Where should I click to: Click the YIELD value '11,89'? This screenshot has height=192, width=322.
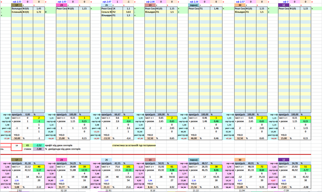pos(240,187)
